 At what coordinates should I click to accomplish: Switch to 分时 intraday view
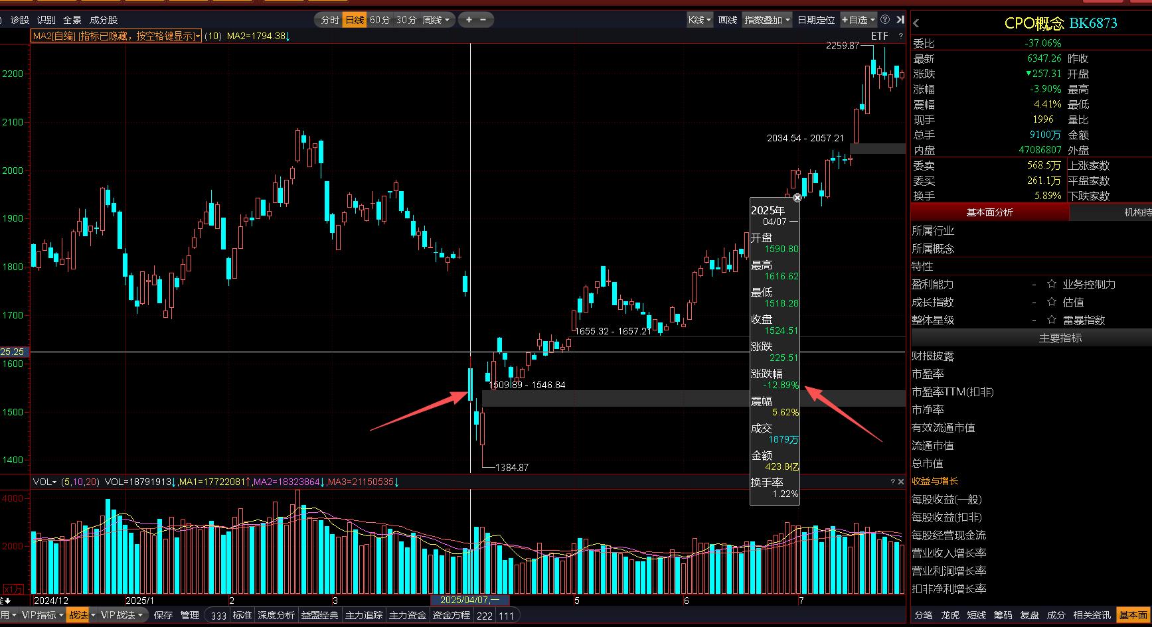(x=330, y=20)
